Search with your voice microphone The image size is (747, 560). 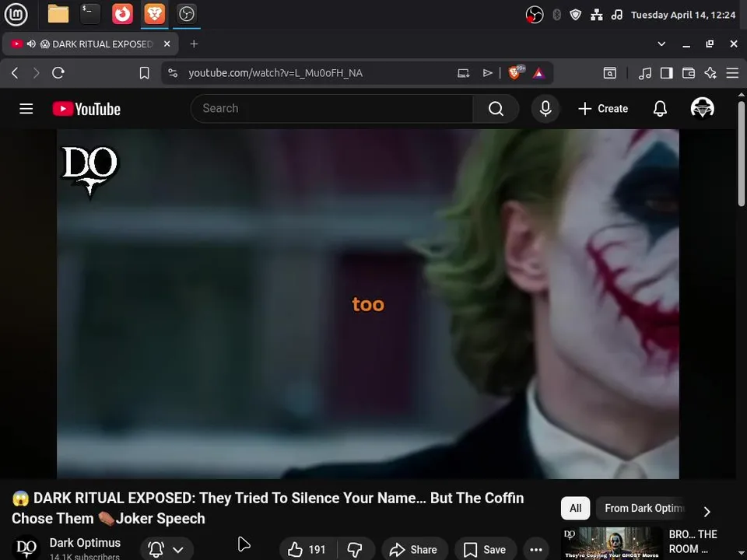click(545, 109)
